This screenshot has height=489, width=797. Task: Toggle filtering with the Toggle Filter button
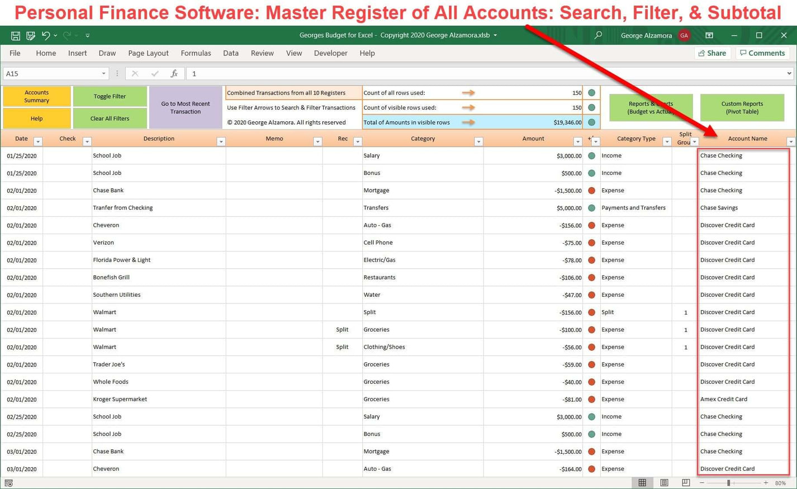pos(110,96)
